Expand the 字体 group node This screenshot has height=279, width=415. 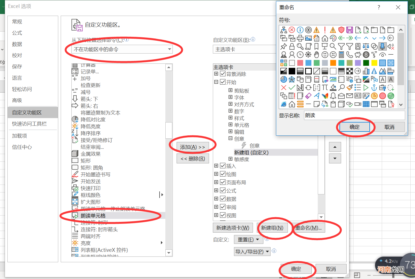[x=230, y=97]
